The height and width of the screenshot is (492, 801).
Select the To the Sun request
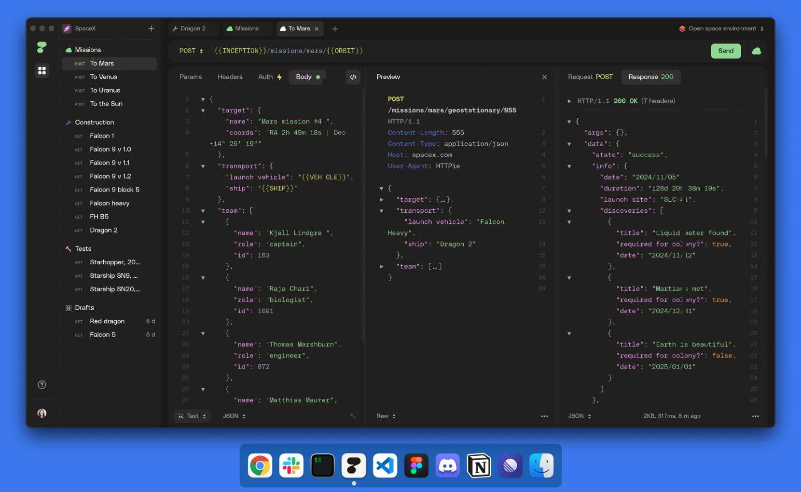(x=110, y=104)
